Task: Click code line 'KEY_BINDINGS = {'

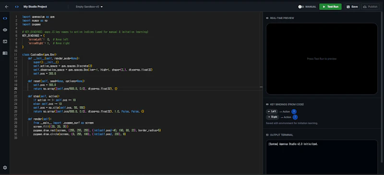Action: pos(33,36)
